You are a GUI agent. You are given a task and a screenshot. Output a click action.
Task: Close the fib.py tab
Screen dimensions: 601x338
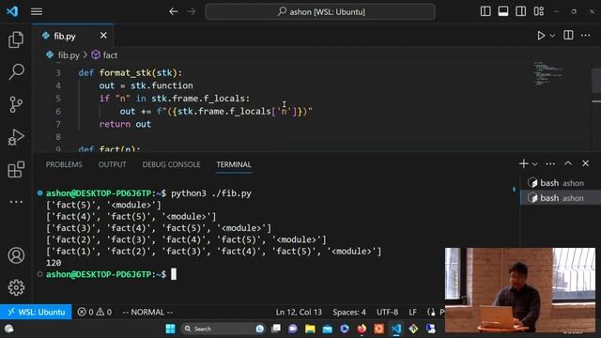click(103, 36)
